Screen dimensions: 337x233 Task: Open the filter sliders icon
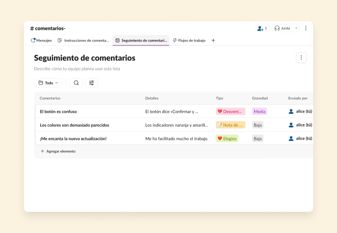pyautogui.click(x=91, y=83)
